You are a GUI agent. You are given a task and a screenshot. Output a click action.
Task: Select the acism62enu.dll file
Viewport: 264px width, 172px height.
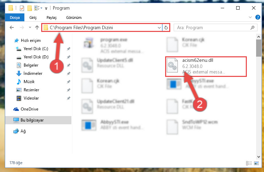[206, 67]
